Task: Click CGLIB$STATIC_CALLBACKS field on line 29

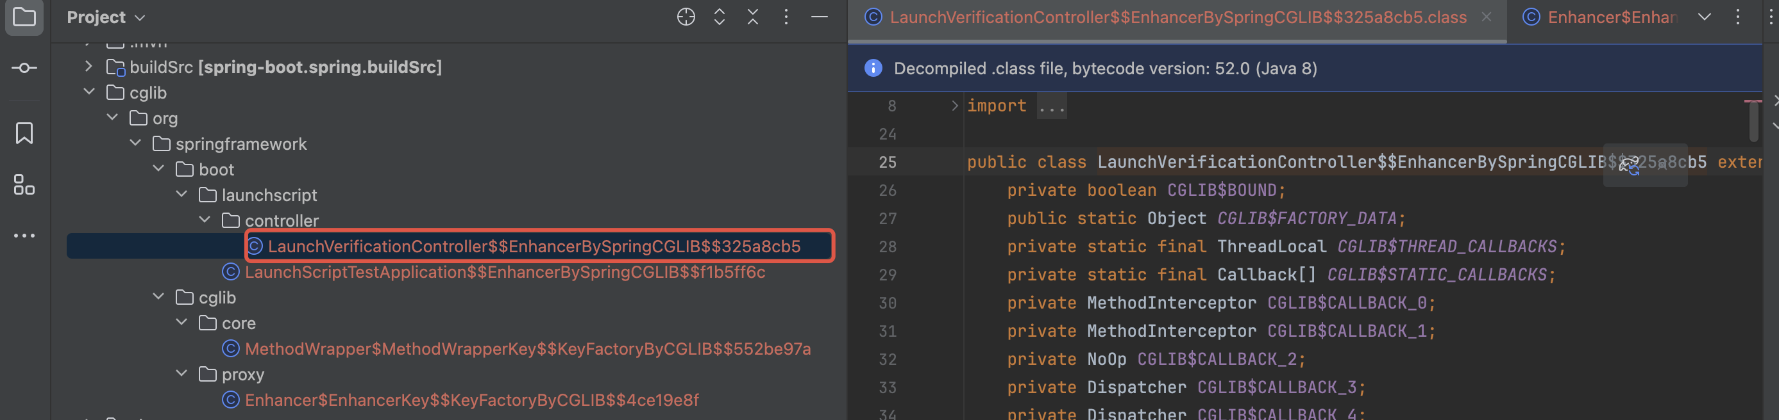Action: tap(1437, 275)
